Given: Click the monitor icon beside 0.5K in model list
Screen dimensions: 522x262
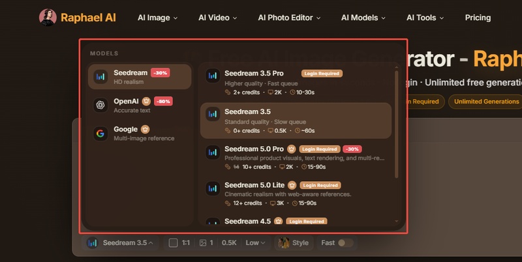Looking at the screenshot, I should [x=271, y=130].
